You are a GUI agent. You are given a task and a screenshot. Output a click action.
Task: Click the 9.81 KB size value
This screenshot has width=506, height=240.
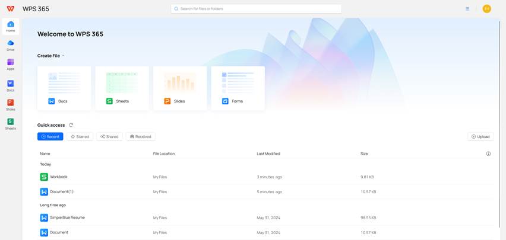coord(367,177)
